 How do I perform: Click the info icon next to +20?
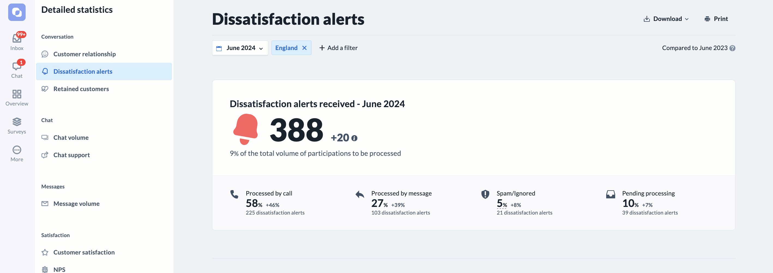point(354,138)
